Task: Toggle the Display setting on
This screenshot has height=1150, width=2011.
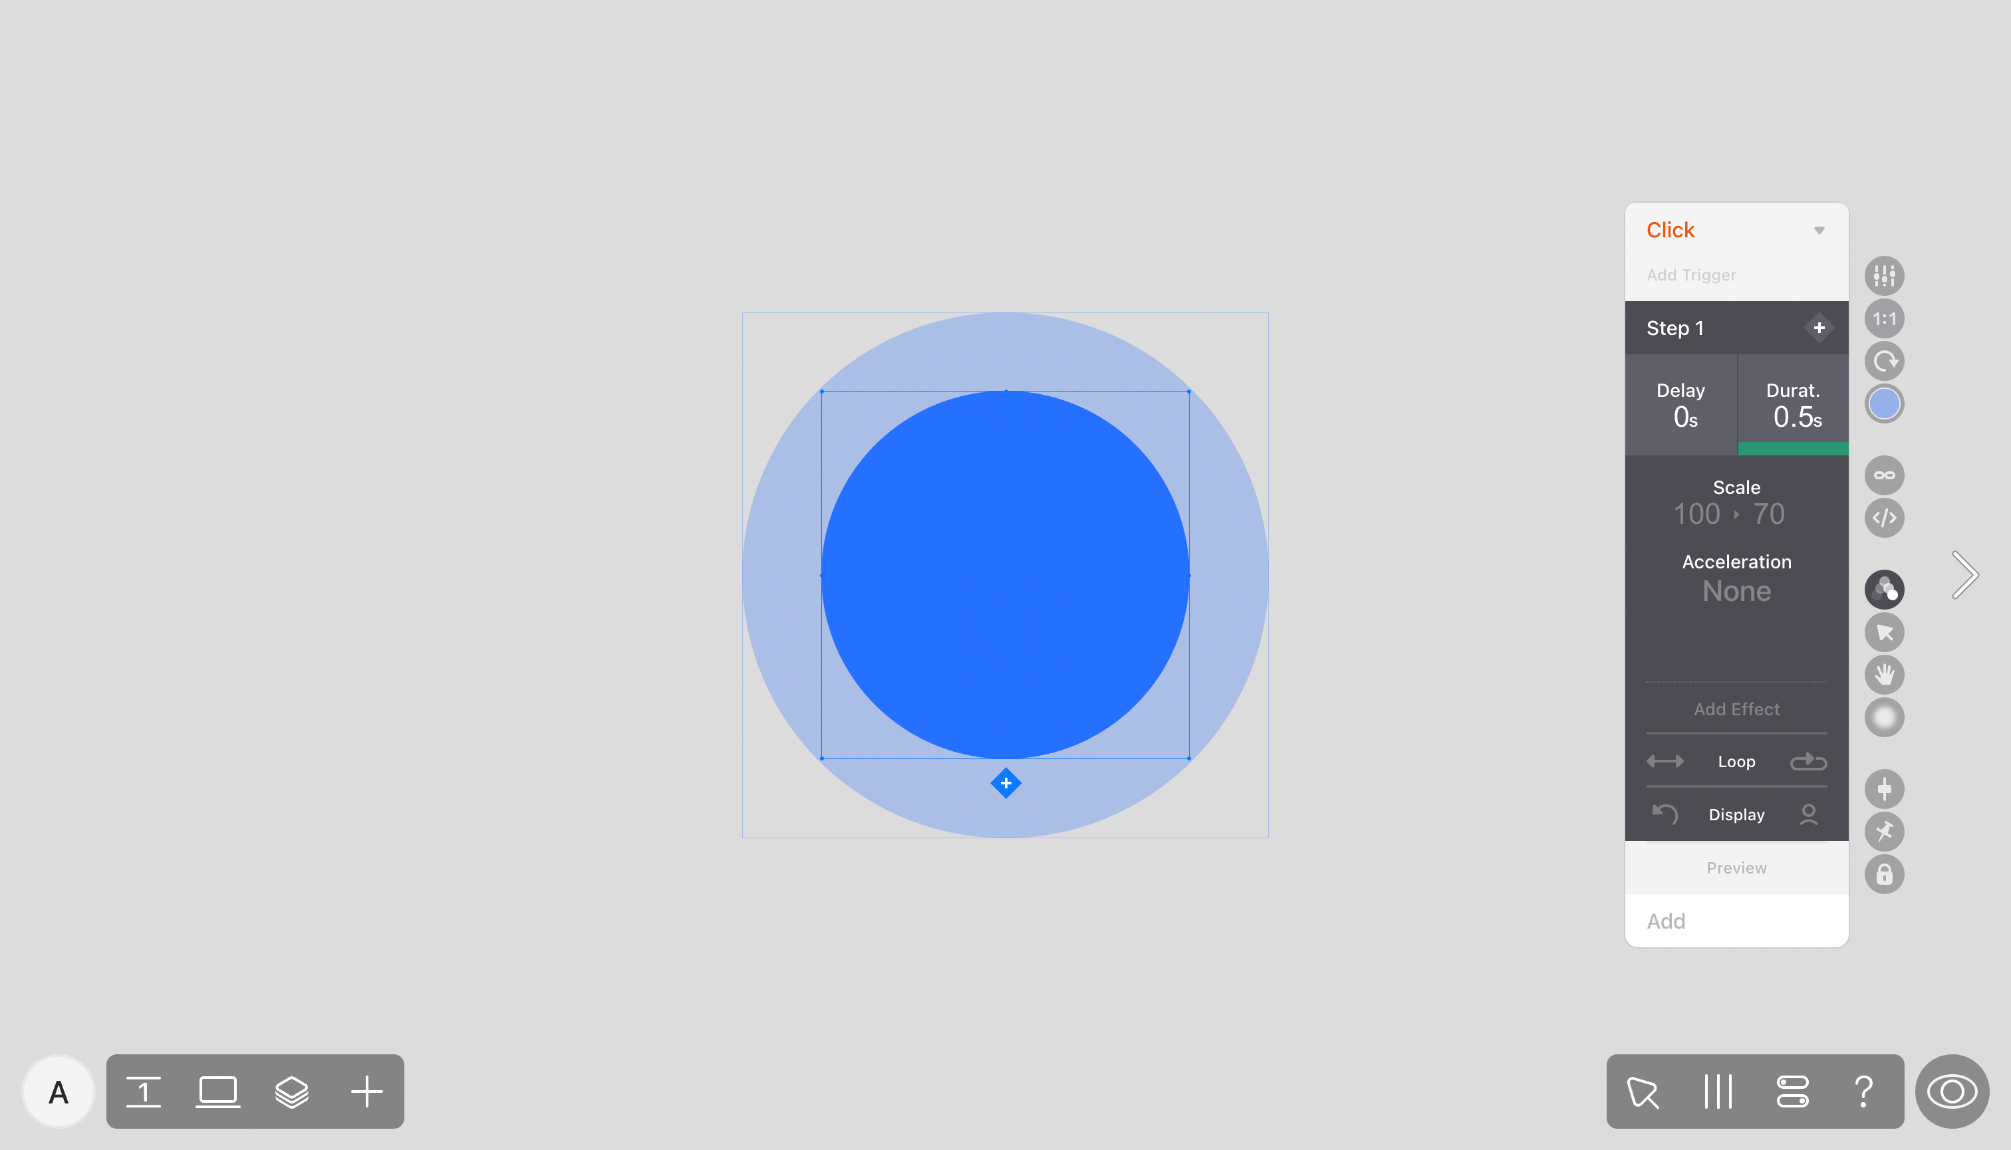Action: point(1810,813)
